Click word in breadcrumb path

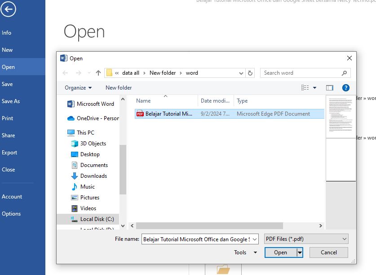pyautogui.click(x=192, y=73)
